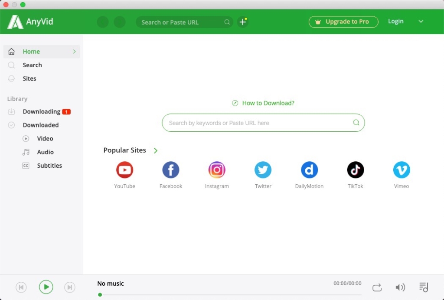The height and width of the screenshot is (300, 444).
Task: Open the Instagram site icon
Action: 217,170
